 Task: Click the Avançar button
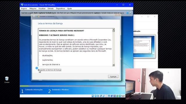click(113, 77)
